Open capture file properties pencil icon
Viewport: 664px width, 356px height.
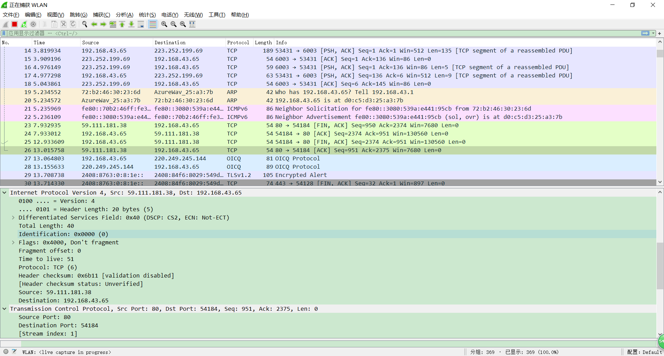(14, 352)
